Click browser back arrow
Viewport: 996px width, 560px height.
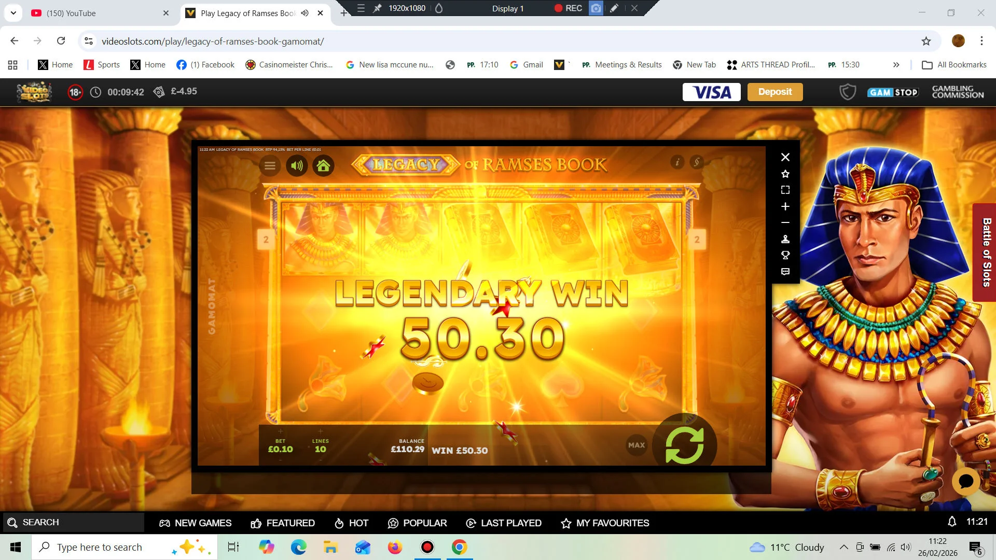[15, 41]
